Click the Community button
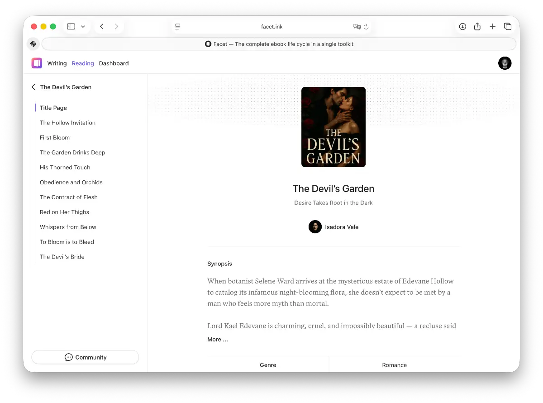The image size is (543, 403). tap(85, 357)
